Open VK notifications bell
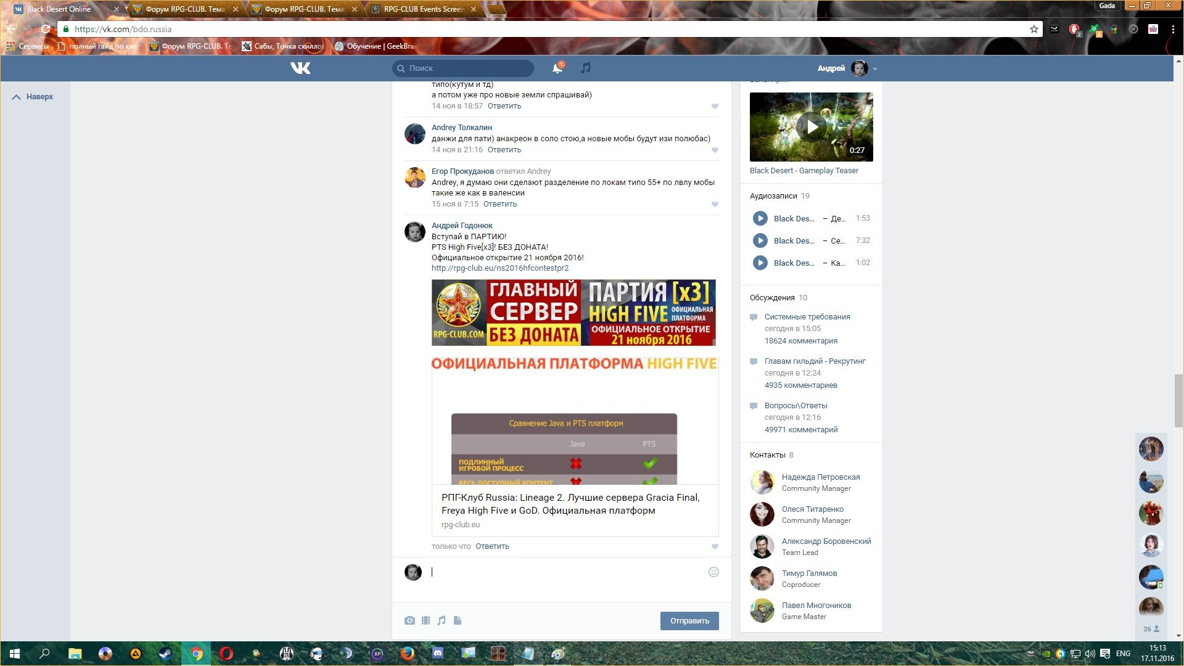Screen dimensions: 1184x666 (x=557, y=68)
